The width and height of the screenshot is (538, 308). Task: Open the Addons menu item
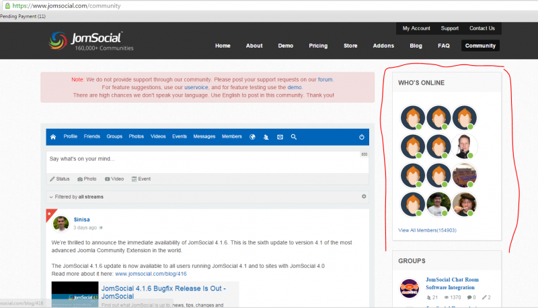click(x=383, y=46)
